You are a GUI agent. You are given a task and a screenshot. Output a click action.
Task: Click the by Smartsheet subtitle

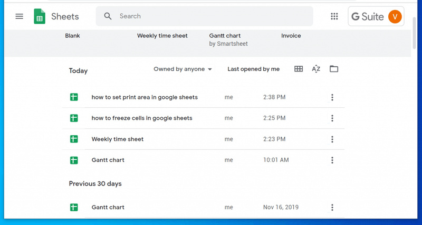228,44
